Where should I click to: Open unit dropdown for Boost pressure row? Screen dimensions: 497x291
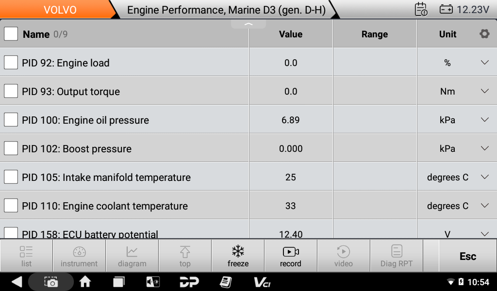click(x=484, y=148)
